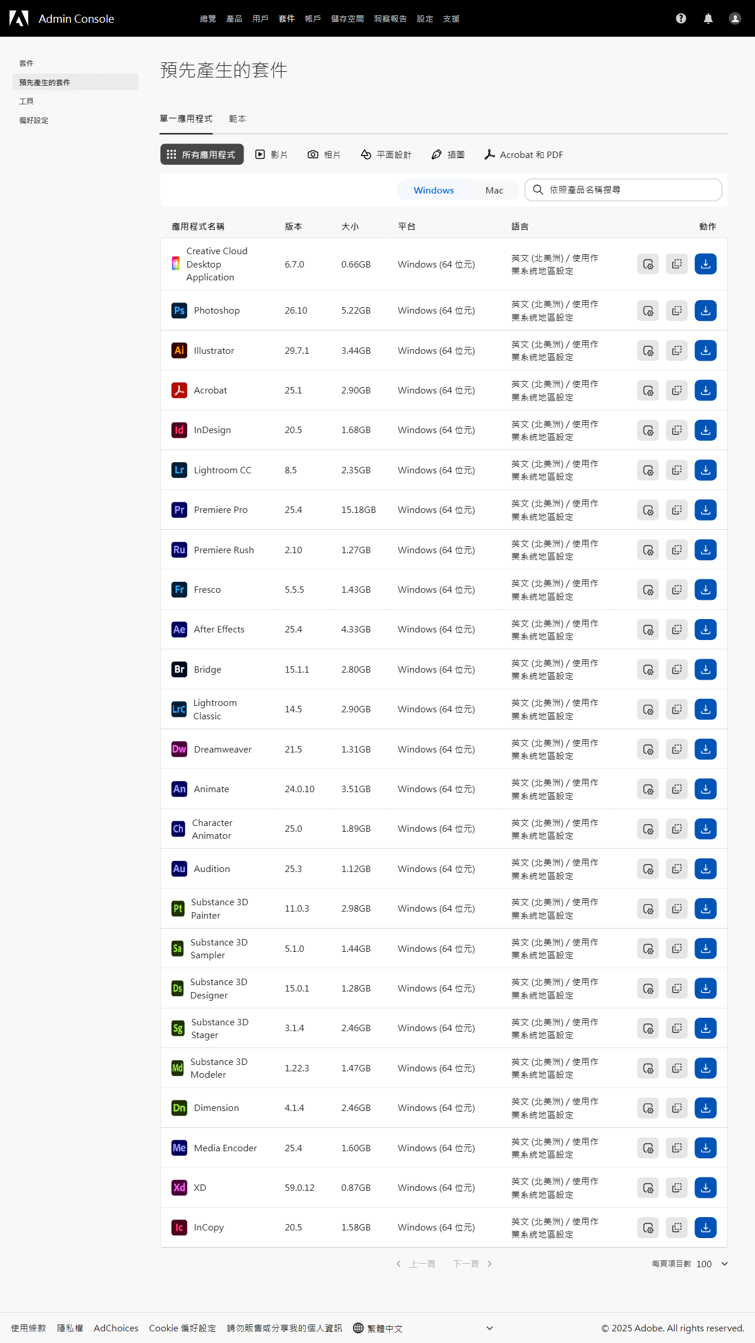
Task: Download the Substance 3D Sampler package
Action: [x=705, y=948]
